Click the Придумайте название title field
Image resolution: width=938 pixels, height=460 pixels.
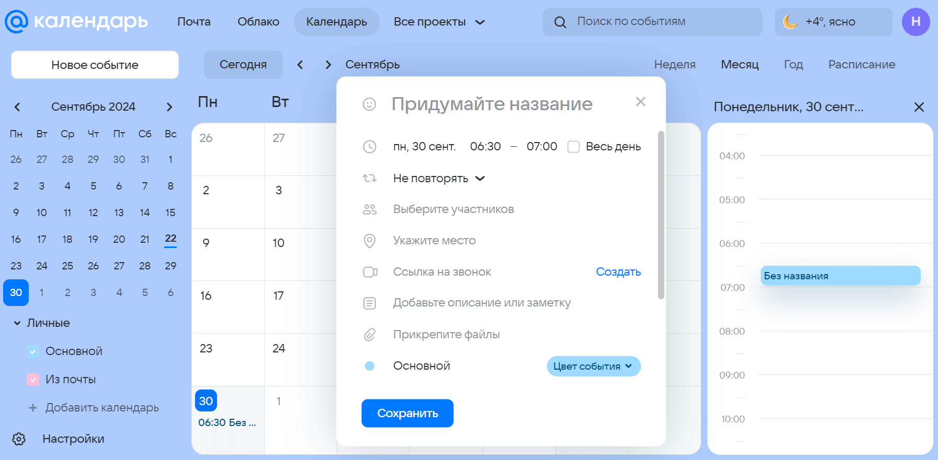492,104
